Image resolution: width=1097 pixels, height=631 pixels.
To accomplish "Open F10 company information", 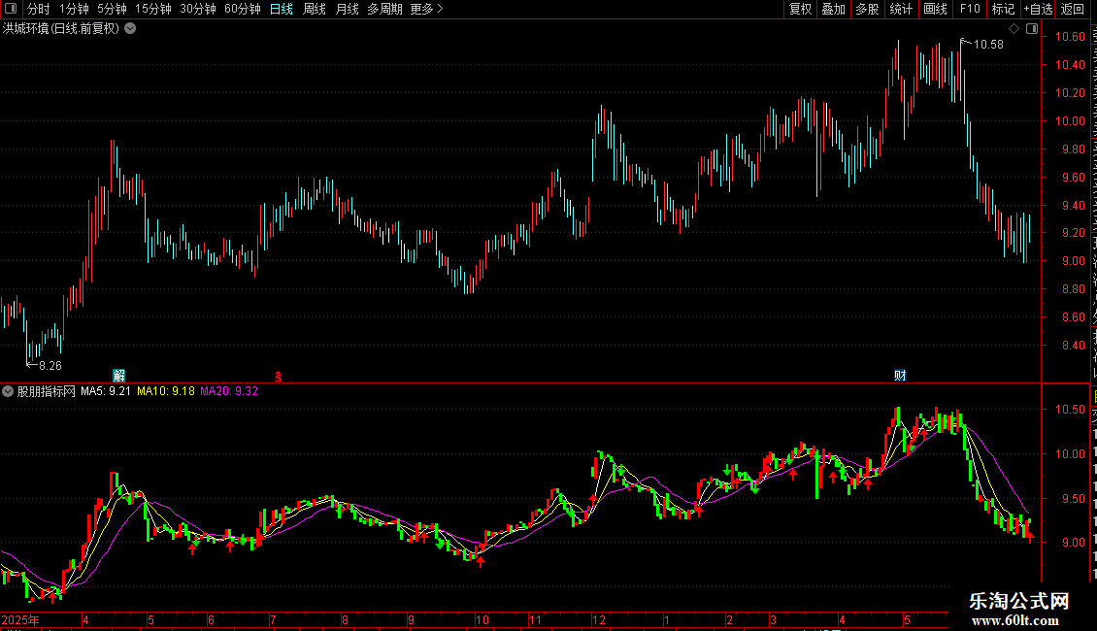I will [970, 9].
